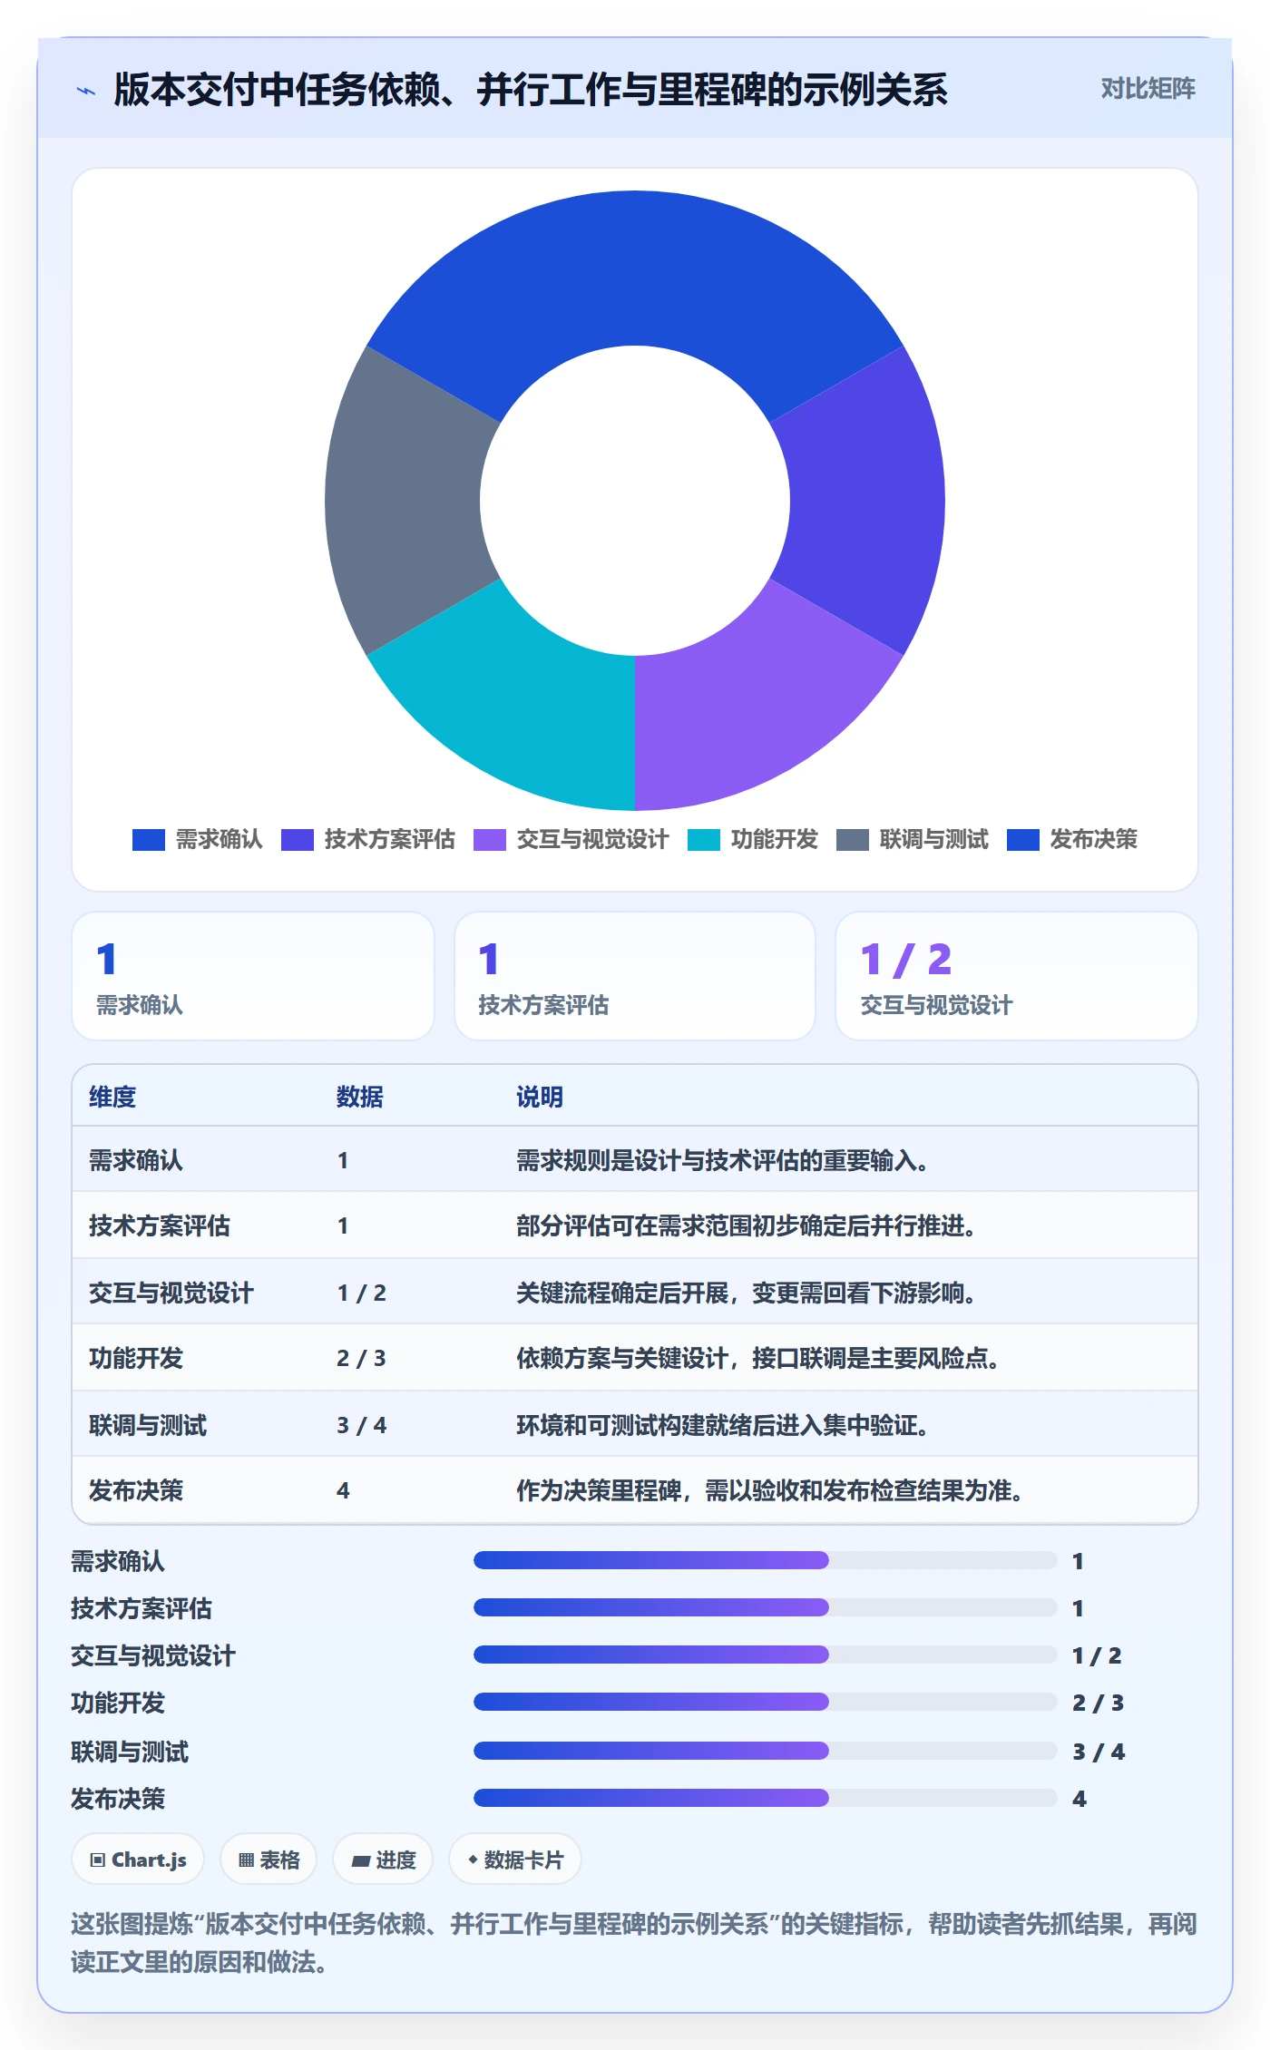Viewport: 1270px width, 2050px height.
Task: Click the bar icon in 进度 chip
Action: click(360, 1861)
